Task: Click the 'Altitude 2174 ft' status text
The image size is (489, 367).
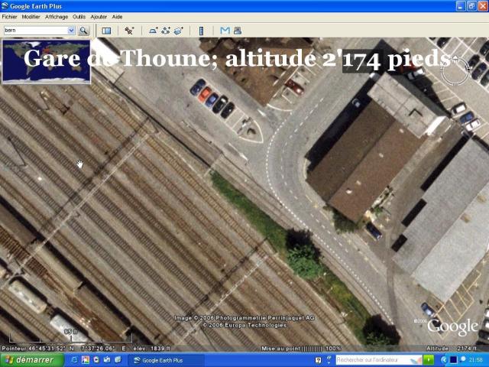Action: click(451, 349)
